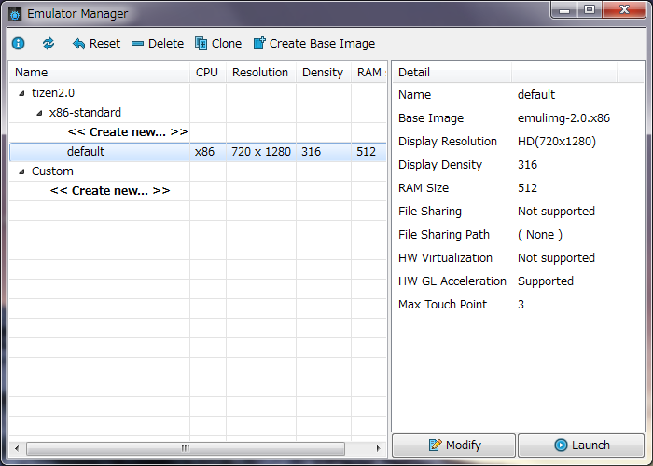Click the emulimg-2.0.x86 base image value
This screenshot has width=653, height=466.
tap(563, 118)
